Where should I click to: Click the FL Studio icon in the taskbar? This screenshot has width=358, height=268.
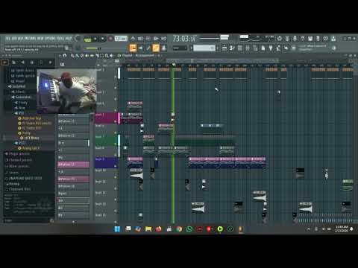(x=241, y=229)
